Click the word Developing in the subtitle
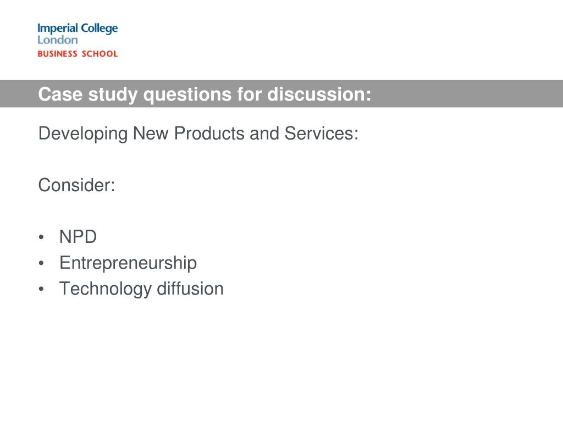The height and width of the screenshot is (422, 563). 83,134
